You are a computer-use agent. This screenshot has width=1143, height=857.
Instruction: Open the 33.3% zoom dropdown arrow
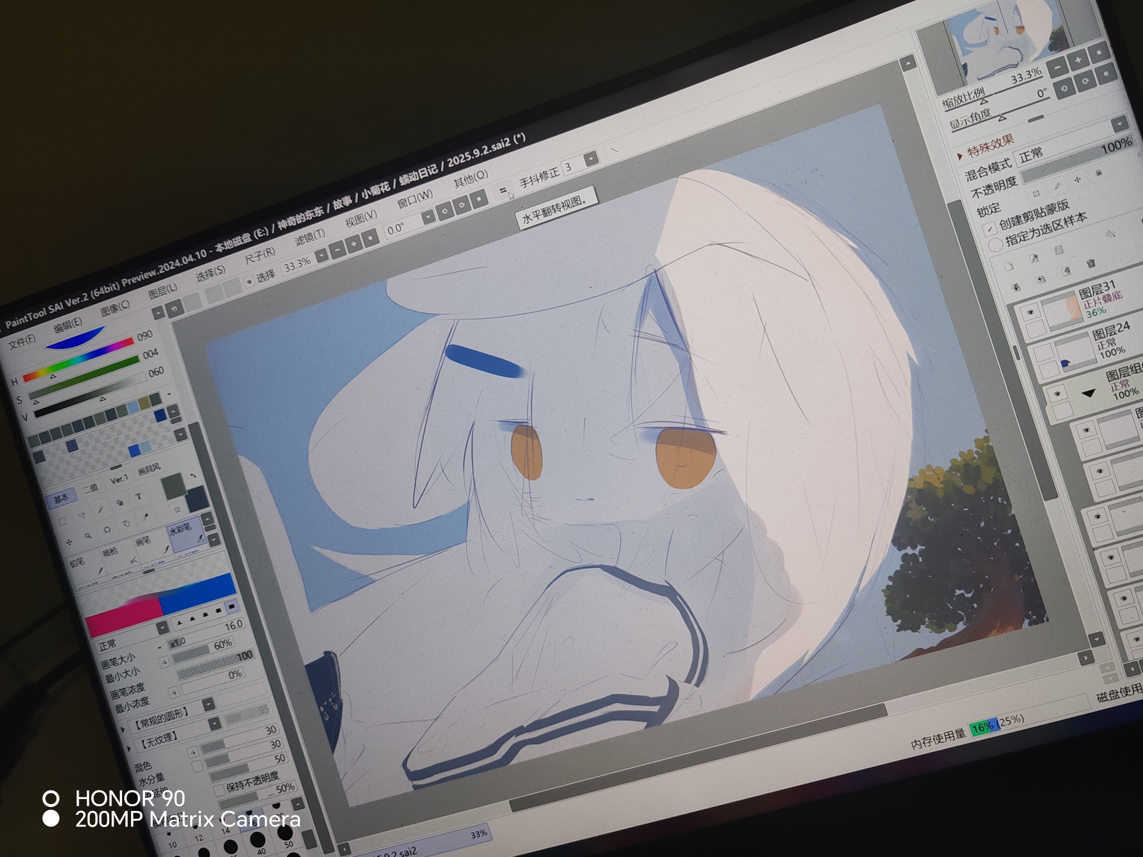(321, 256)
